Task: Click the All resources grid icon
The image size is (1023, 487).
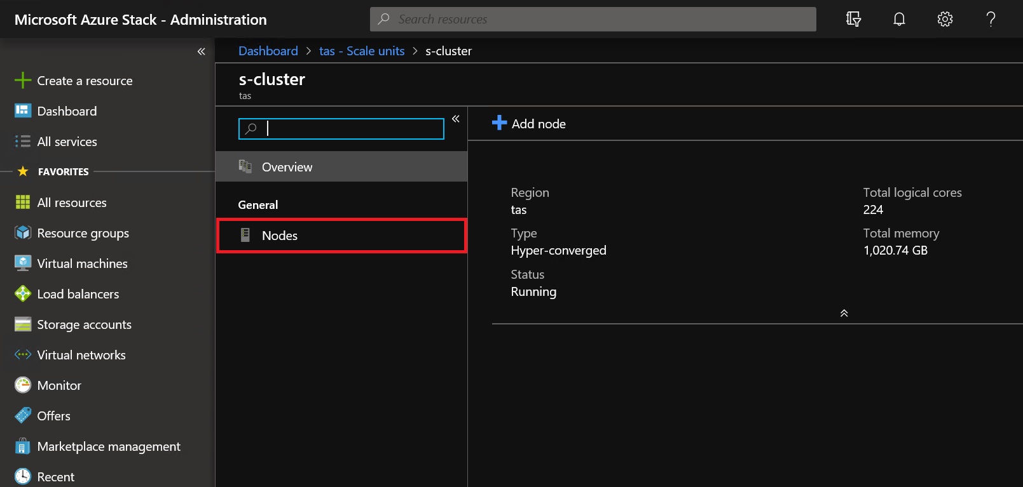Action: (23, 203)
